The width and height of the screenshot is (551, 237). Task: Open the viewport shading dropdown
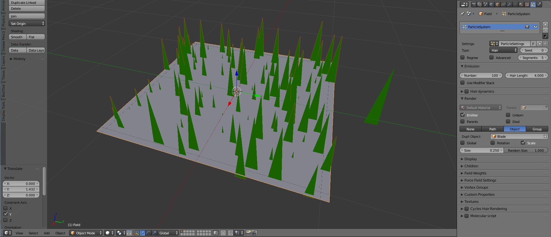109,233
